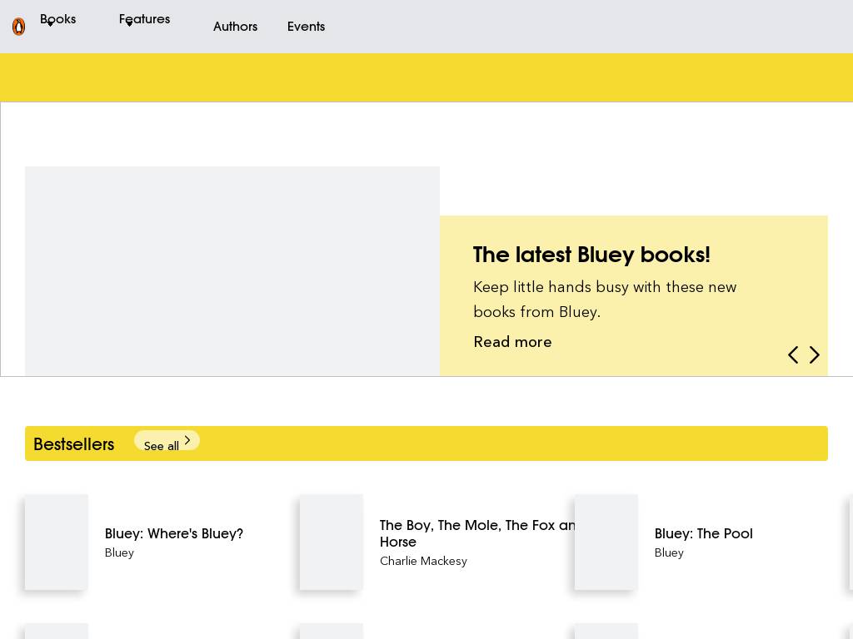Advance to next carousel slide
Screen dimensions: 853x639
click(815, 355)
